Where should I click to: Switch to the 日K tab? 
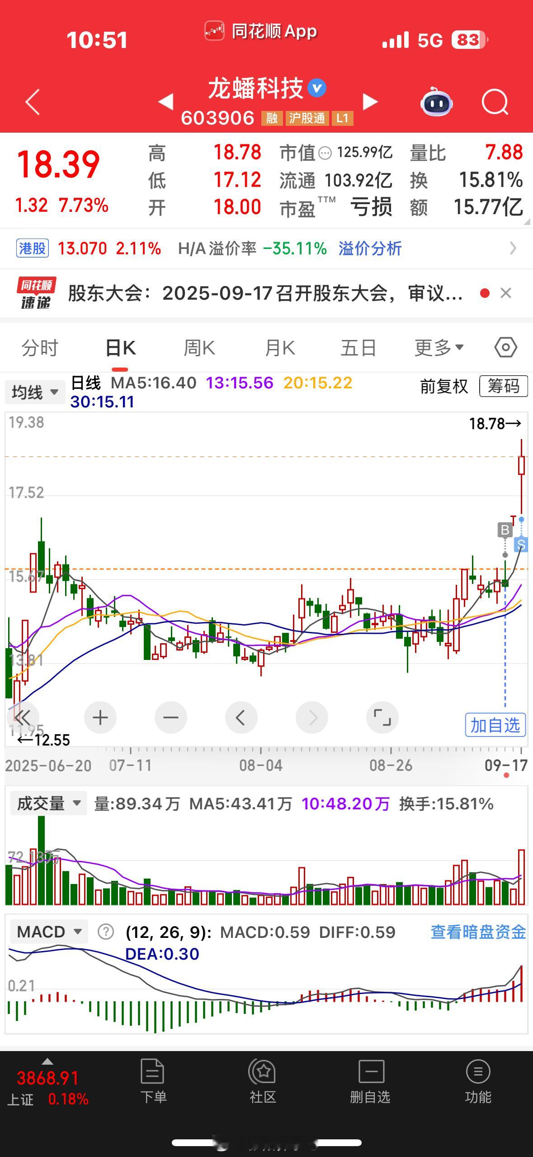coord(120,348)
